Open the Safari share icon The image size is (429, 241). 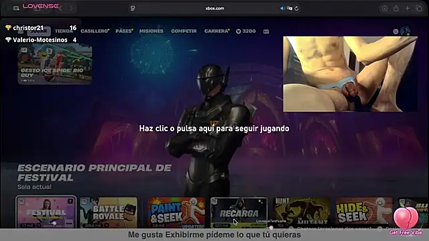click(396, 9)
